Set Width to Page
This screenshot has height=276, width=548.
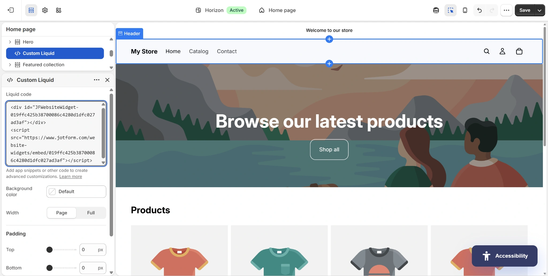[62, 213]
